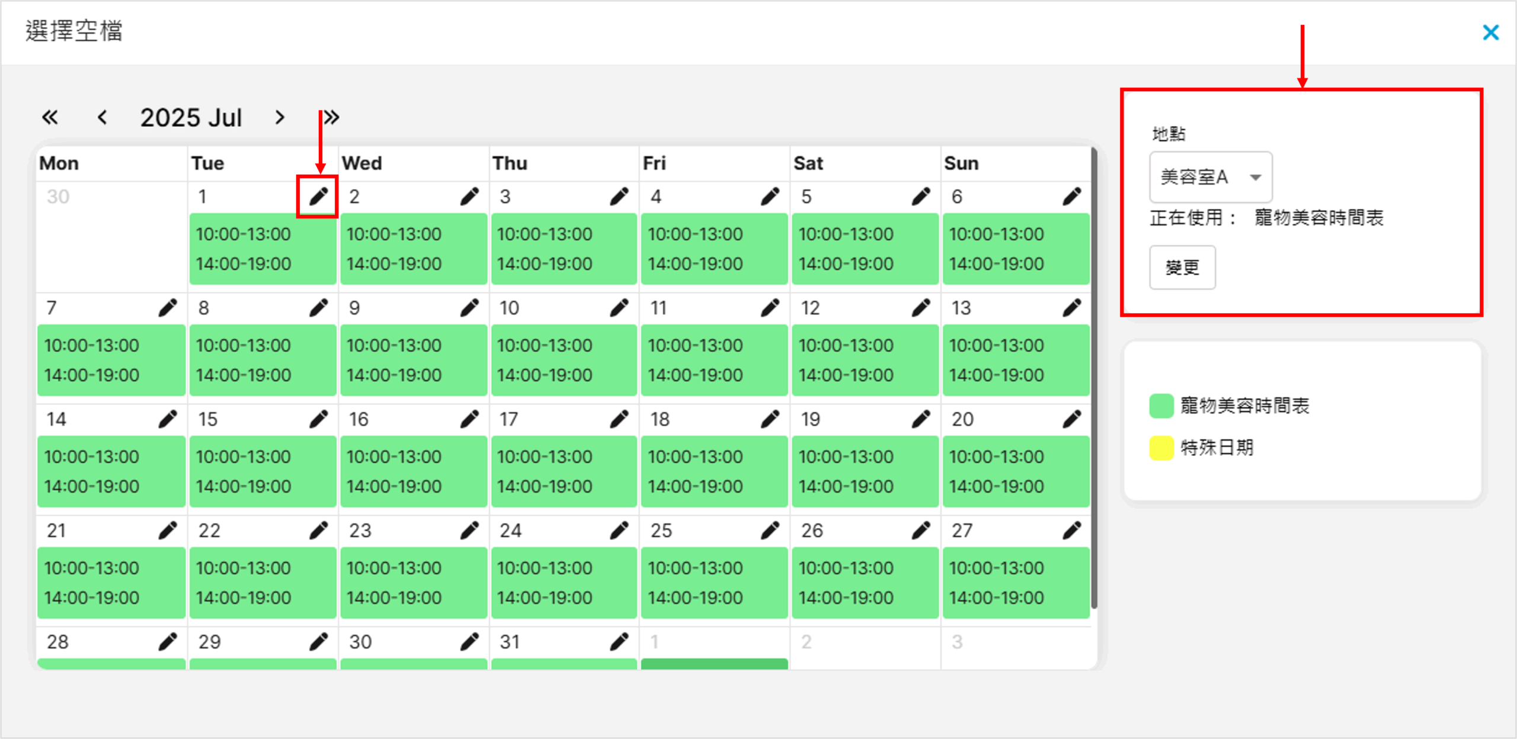This screenshot has height=739, width=1517.
Task: Open the 地點 location dropdown
Action: coord(1211,177)
